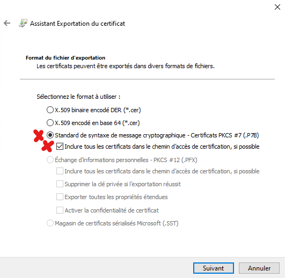This screenshot has height=278, width=285.
Task: Close the export wizard window
Action: click(x=277, y=7)
